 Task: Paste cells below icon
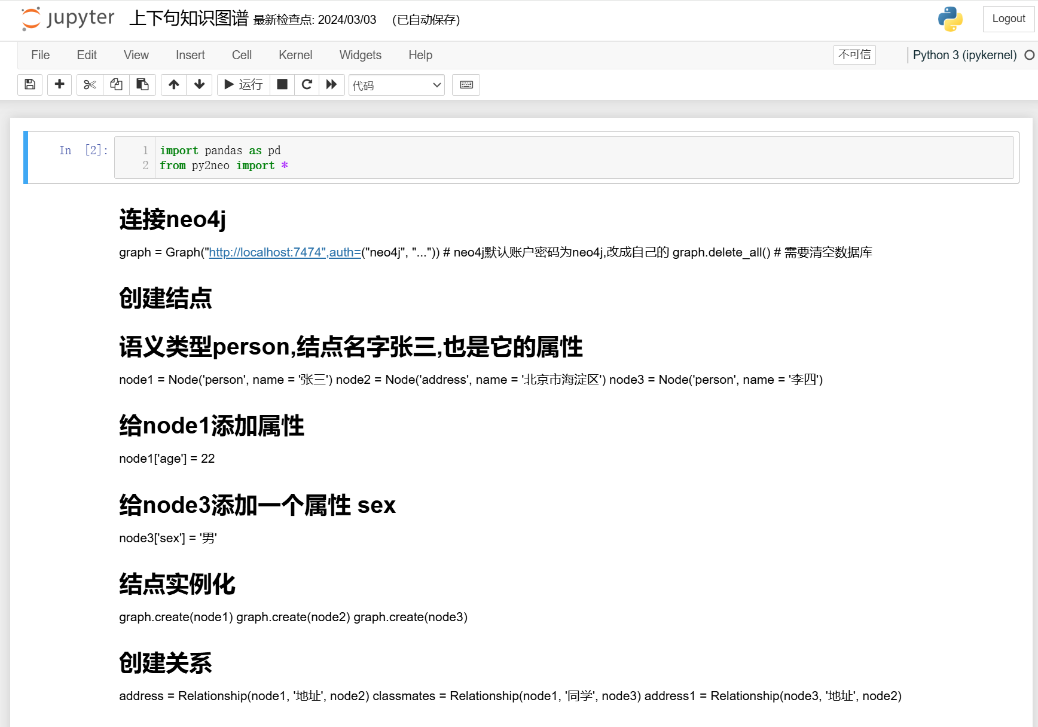[142, 85]
